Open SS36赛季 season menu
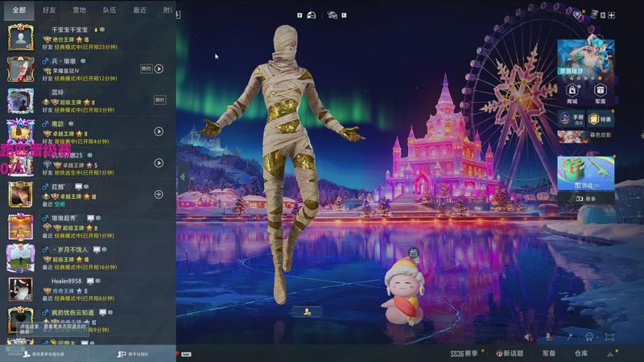The height and width of the screenshot is (362, 644). click(x=464, y=353)
